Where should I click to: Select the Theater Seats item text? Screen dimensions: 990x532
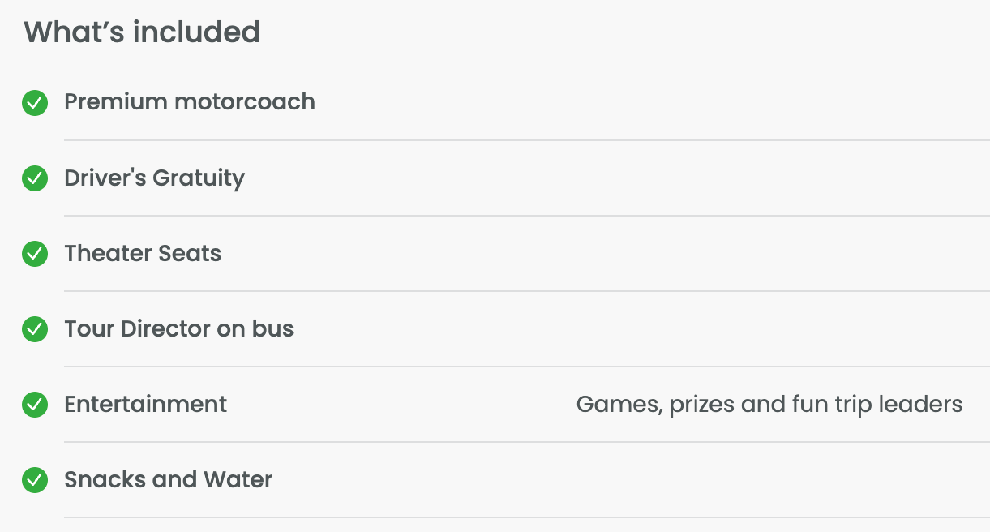point(143,253)
